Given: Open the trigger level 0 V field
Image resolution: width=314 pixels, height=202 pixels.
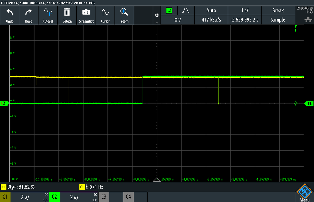Looking at the screenshot, I should [x=178, y=20].
